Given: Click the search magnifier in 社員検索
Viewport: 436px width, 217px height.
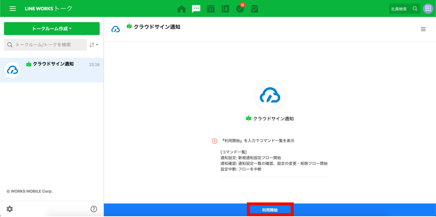Looking at the screenshot, I should click(415, 9).
